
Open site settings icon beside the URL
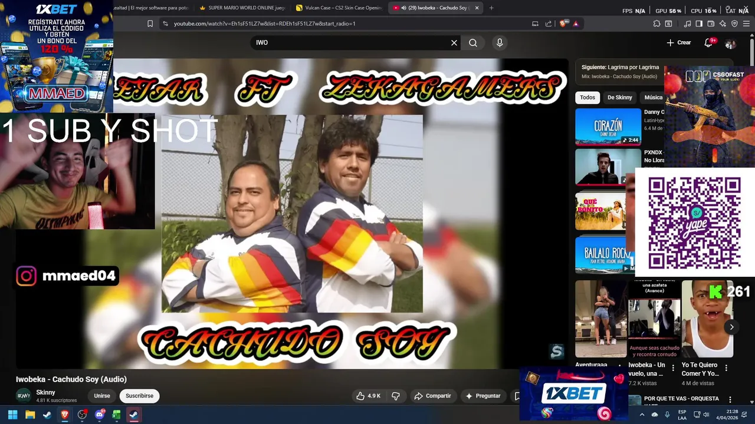[165, 24]
